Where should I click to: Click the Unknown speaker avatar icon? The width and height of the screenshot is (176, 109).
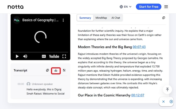tap(28, 84)
